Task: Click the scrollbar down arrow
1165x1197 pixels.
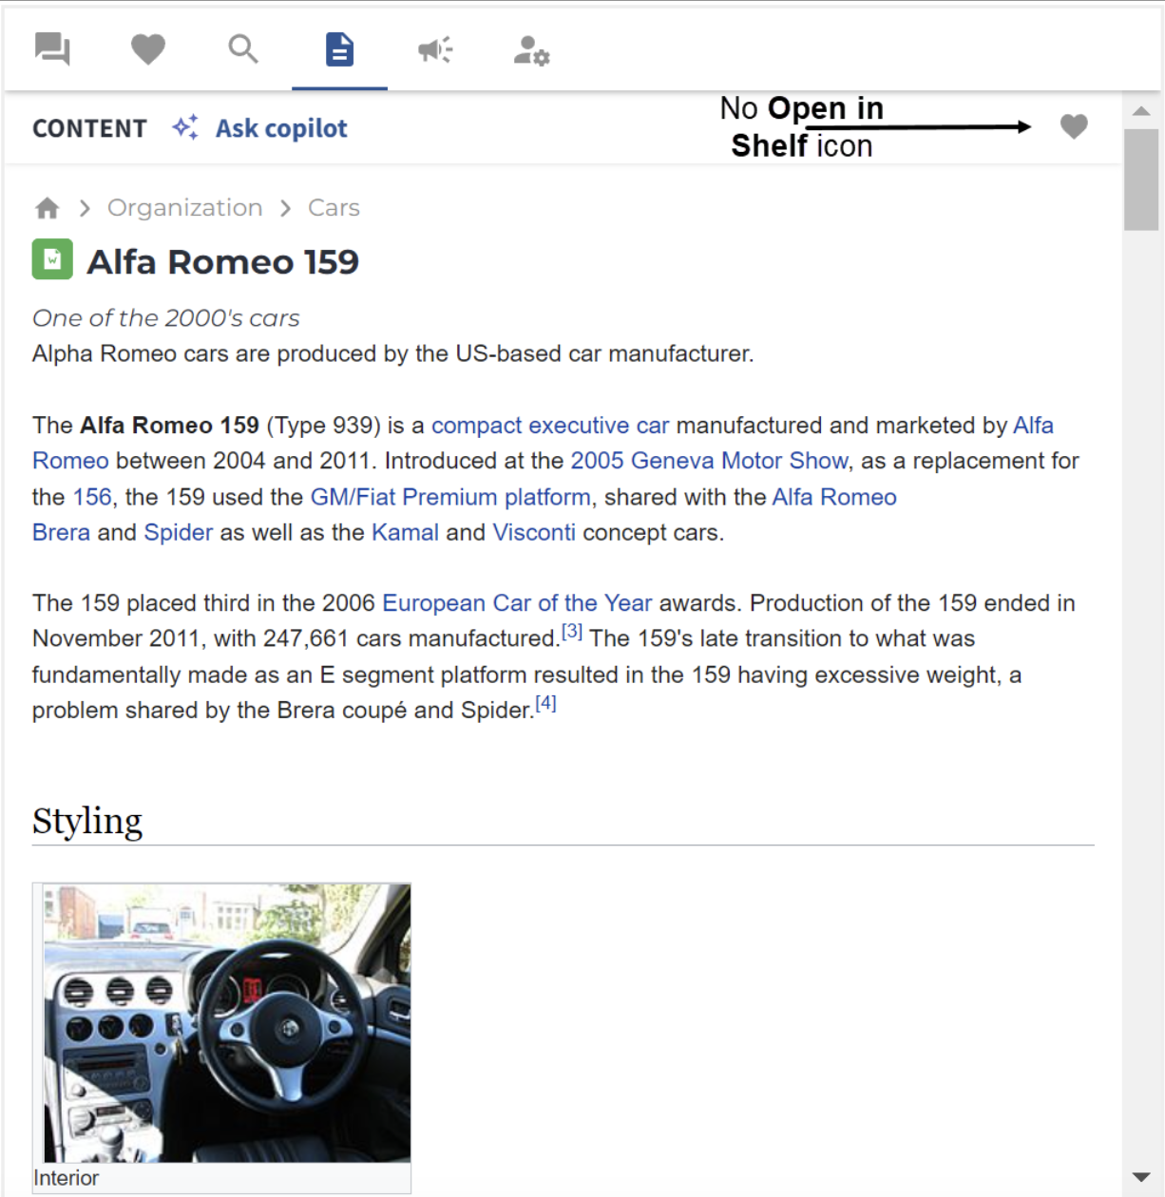Action: [1141, 1178]
